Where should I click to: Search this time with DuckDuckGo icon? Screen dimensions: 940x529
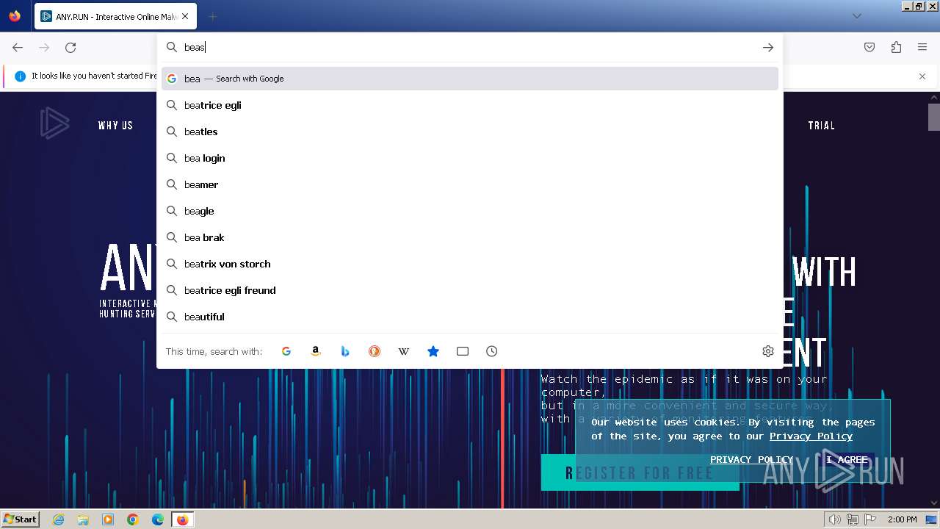[375, 351]
